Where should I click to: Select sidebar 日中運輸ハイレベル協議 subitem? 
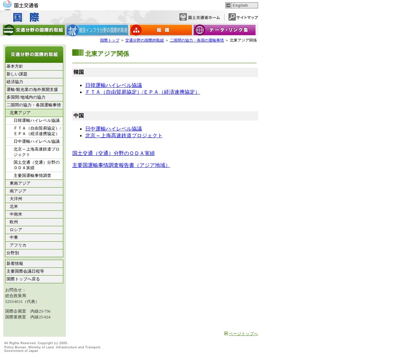[x=34, y=141]
